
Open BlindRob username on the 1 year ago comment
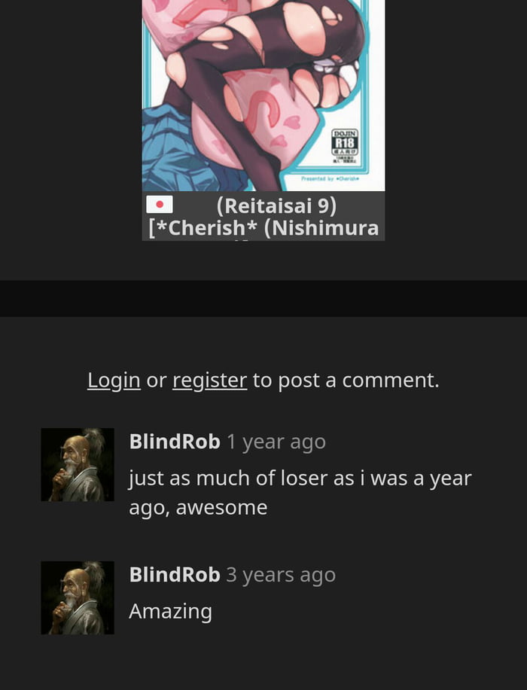tap(175, 442)
